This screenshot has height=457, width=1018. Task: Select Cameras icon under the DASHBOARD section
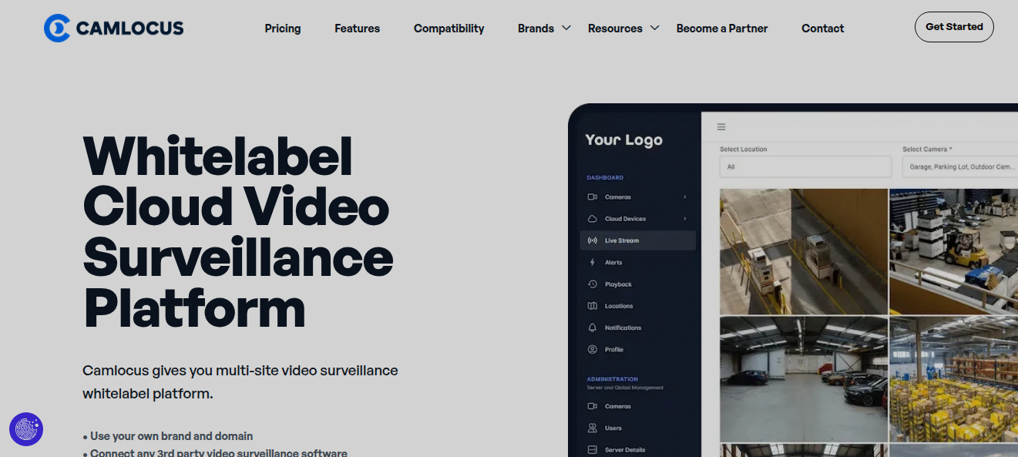click(x=593, y=197)
